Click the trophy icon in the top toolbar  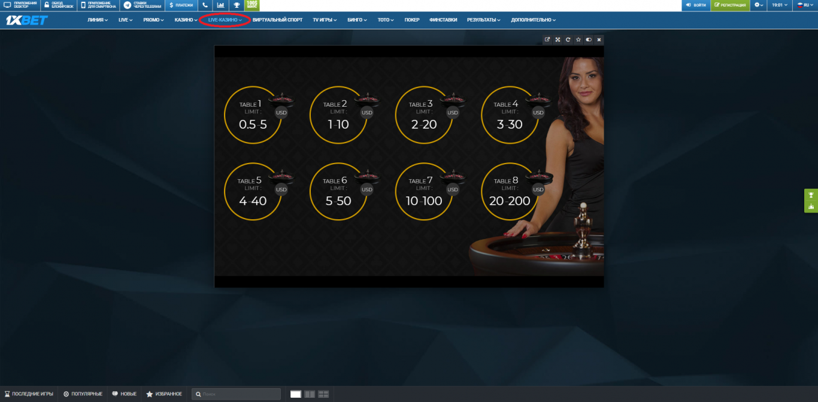pyautogui.click(x=235, y=5)
